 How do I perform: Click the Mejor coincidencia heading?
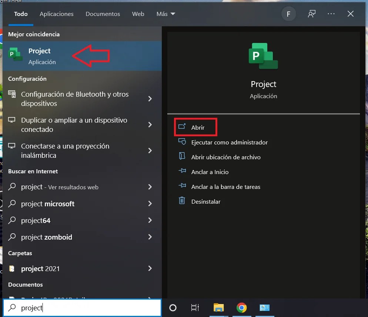34,34
